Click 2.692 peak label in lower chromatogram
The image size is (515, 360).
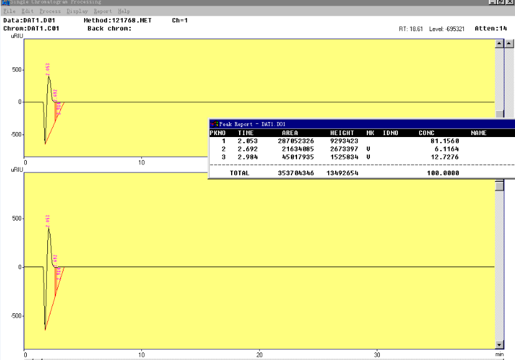[55, 260]
